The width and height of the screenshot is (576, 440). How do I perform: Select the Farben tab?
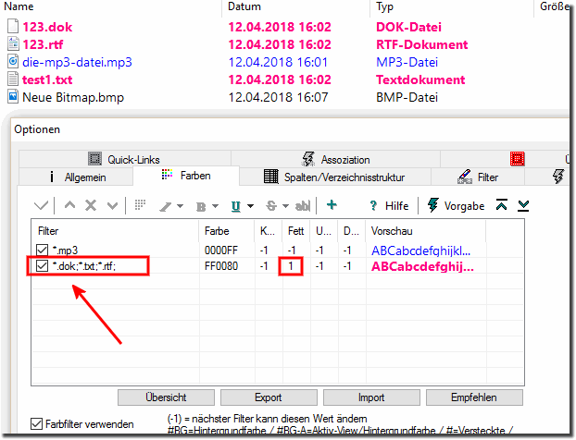(186, 176)
